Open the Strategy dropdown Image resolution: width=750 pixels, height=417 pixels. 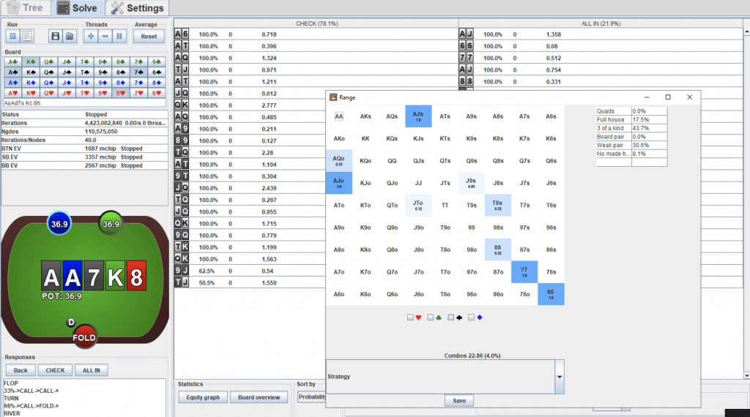coord(560,377)
